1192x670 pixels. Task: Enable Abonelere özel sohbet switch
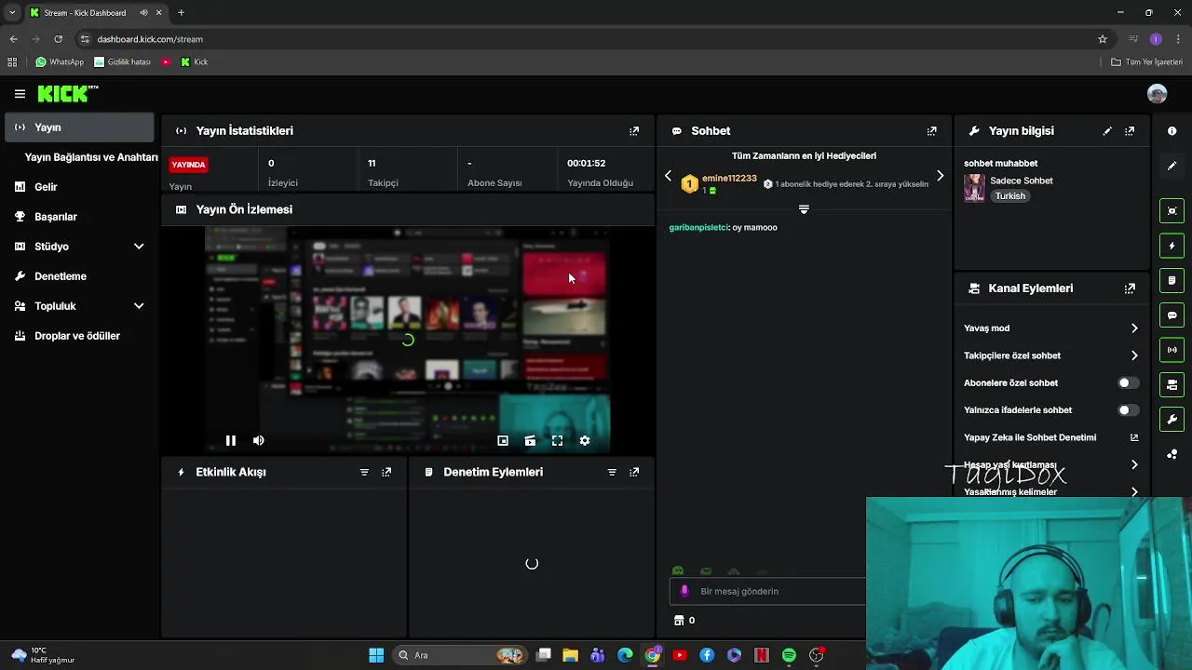tap(1128, 383)
